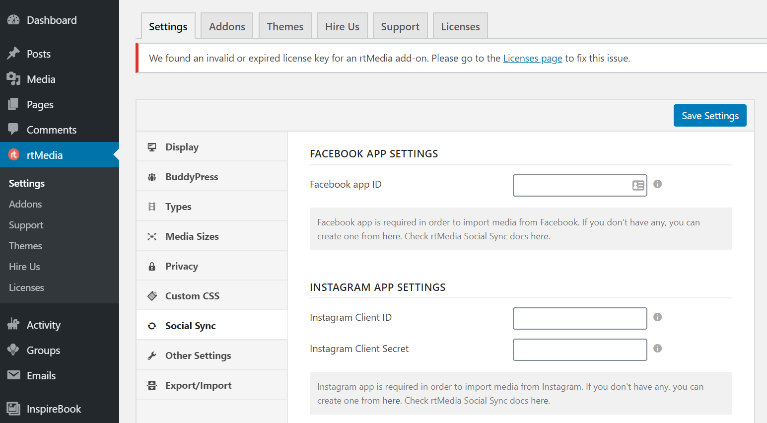Image resolution: width=767 pixels, height=423 pixels.
Task: Open BuddyPress settings section
Action: (212, 176)
